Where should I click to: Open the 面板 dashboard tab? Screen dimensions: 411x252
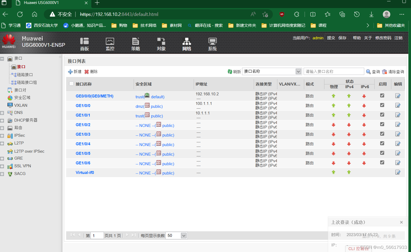[84, 44]
